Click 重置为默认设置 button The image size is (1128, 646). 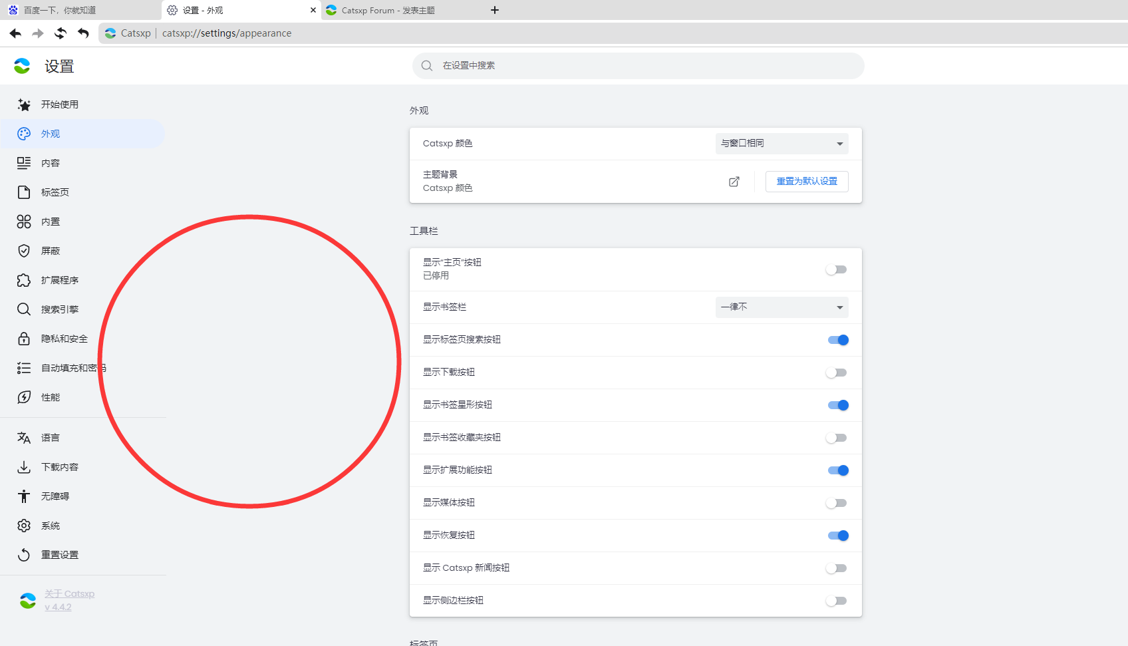pos(807,182)
